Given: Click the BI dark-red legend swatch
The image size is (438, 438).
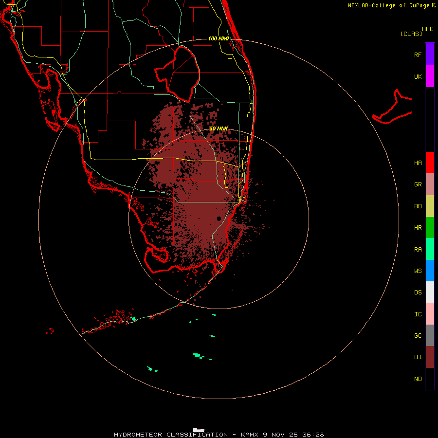Looking at the screenshot, I should 430,357.
